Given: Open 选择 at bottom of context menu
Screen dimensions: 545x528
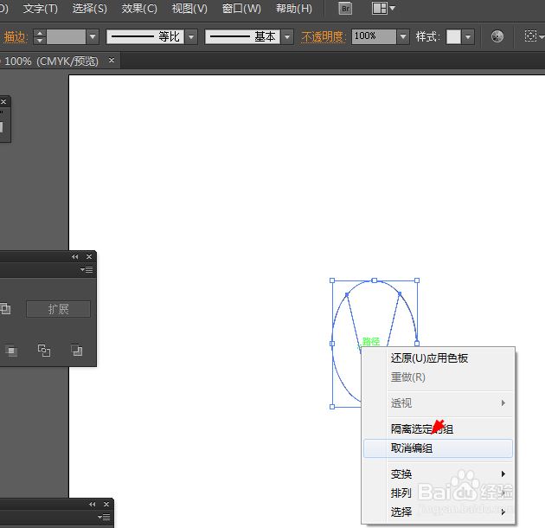Looking at the screenshot, I should click(x=438, y=512).
